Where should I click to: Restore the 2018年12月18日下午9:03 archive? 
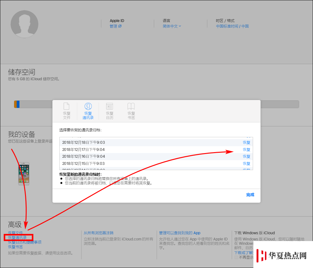[x=247, y=143]
